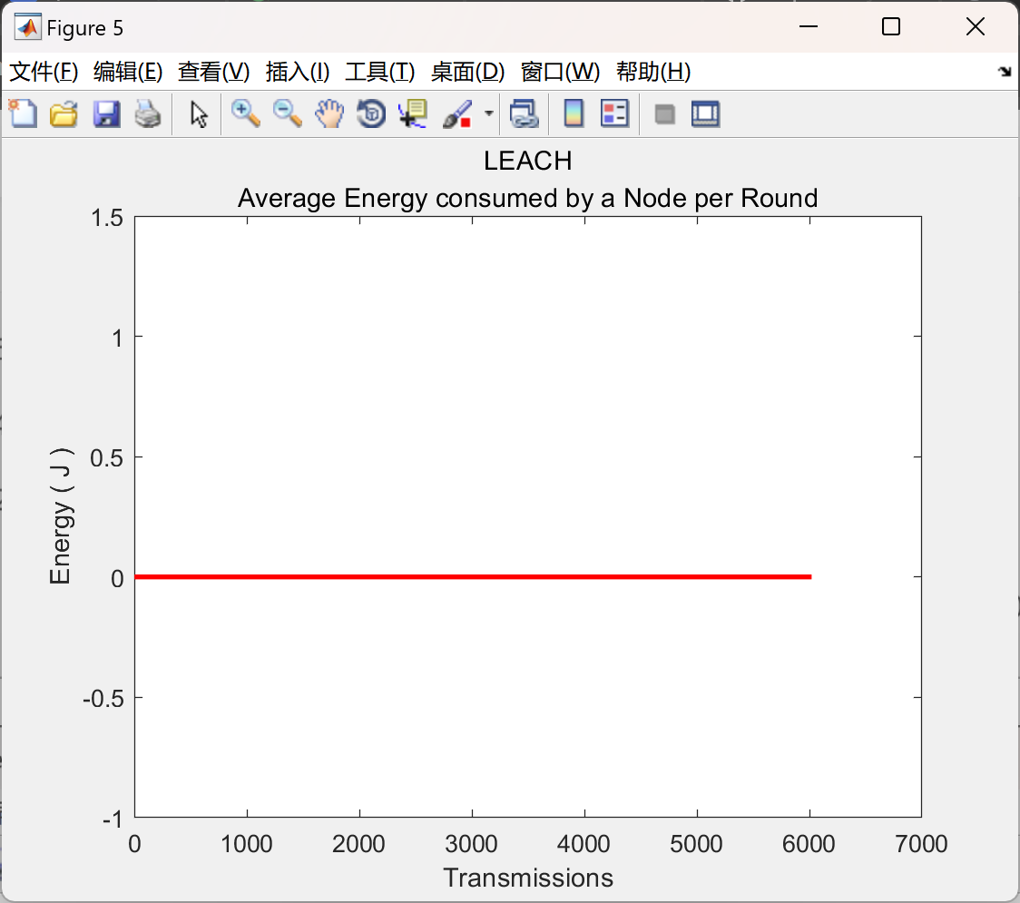1020x903 pixels.
Task: Choose the Brush data tool
Action: pyautogui.click(x=457, y=113)
